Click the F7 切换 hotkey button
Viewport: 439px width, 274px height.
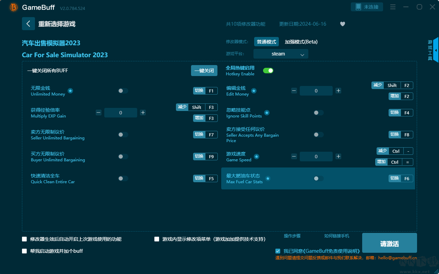pos(205,135)
